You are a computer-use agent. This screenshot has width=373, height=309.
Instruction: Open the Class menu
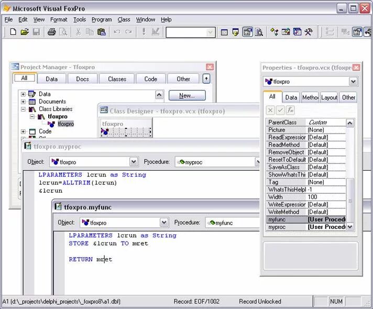tap(124, 19)
